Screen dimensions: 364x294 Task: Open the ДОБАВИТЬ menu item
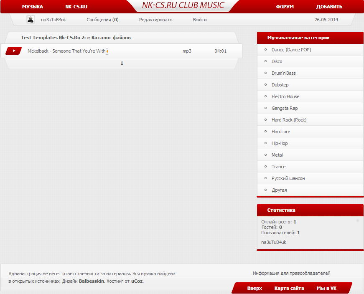[329, 7]
